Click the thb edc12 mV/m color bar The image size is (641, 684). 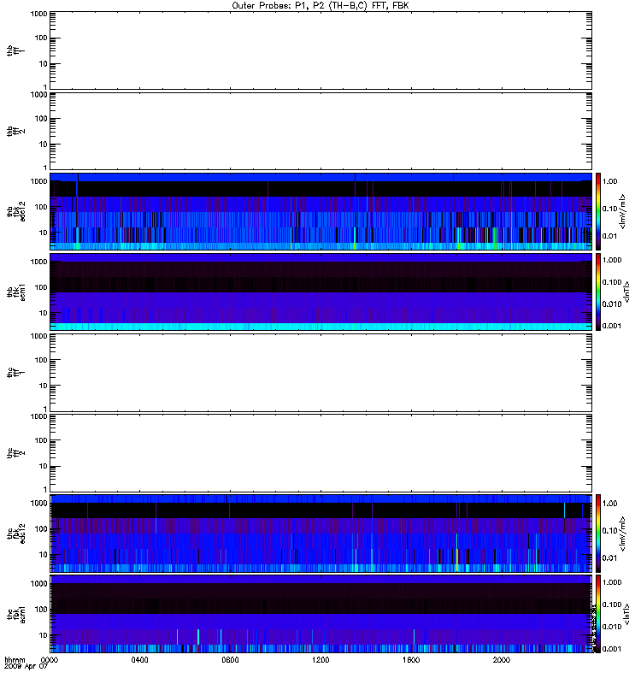[x=598, y=211]
